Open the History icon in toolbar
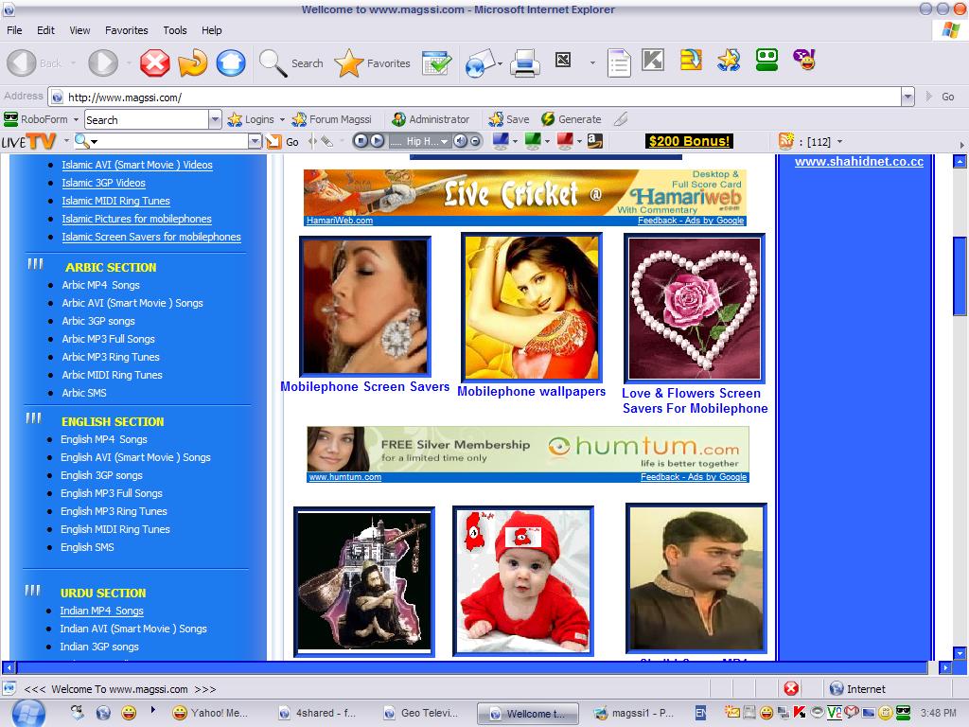The width and height of the screenshot is (969, 727). pos(436,63)
